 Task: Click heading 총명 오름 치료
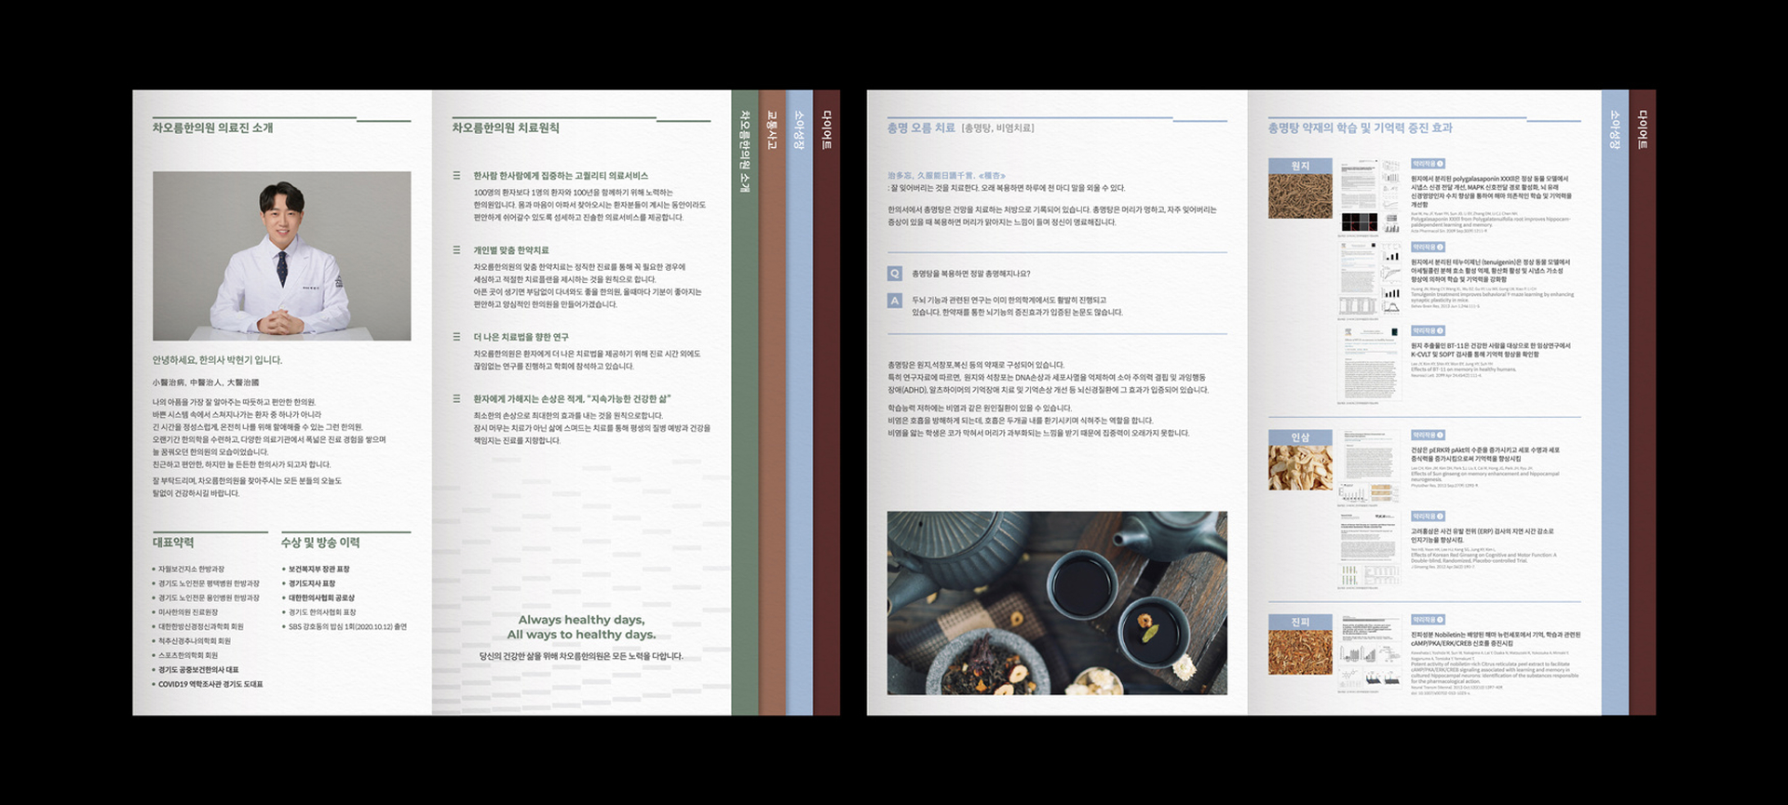coord(921,127)
